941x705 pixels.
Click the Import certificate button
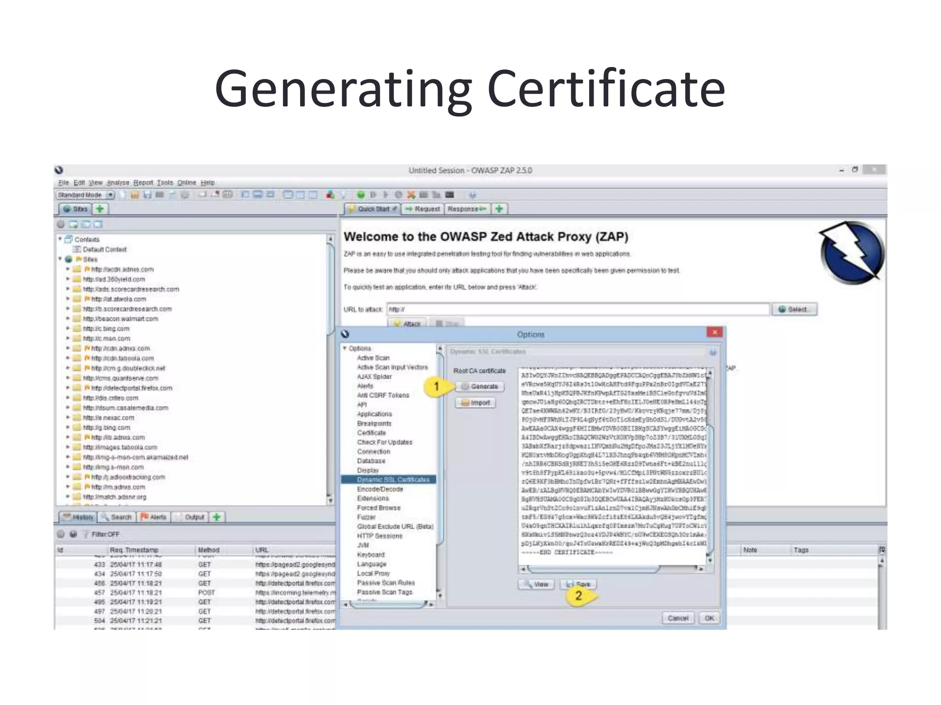click(x=476, y=403)
